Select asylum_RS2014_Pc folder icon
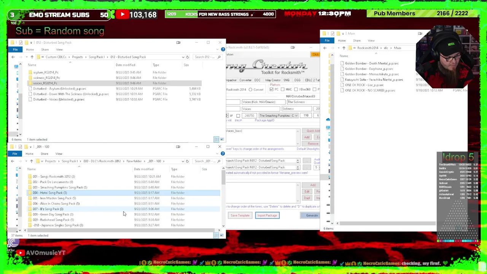Viewport: 487px width, 274px height. coord(30,72)
